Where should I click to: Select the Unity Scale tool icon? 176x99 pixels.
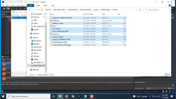point(16,9)
